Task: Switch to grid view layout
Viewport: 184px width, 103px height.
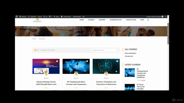Action: click(x=35, y=50)
